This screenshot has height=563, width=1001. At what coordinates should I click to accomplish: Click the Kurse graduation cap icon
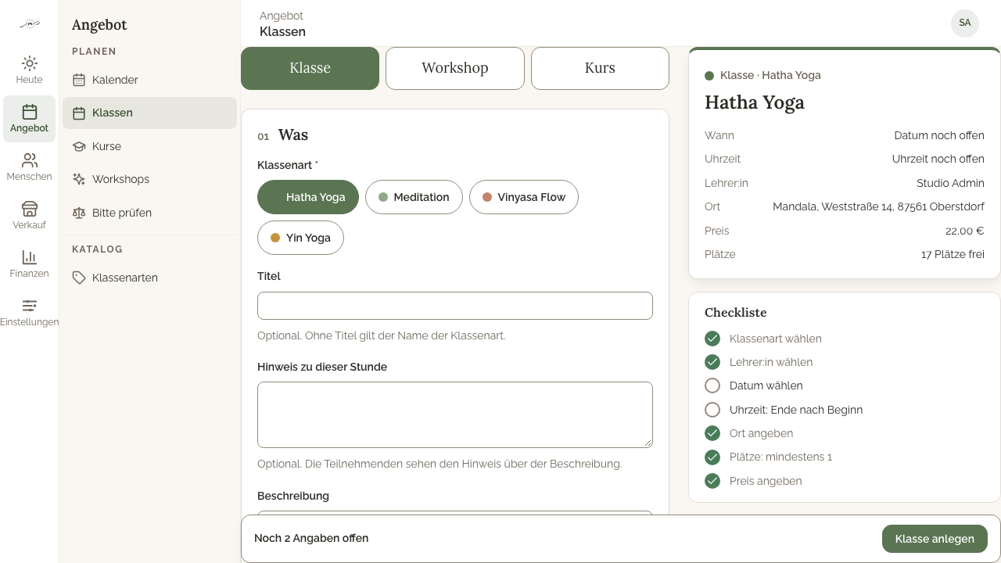coord(79,146)
